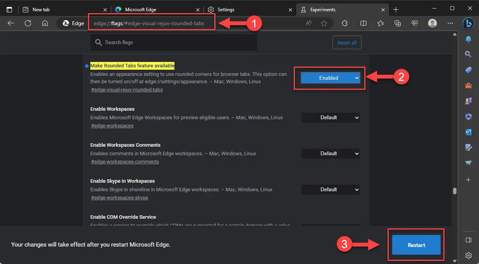This screenshot has width=479, height=264.
Task: Toggle the sidebar visibility icon
Action: click(469, 240)
